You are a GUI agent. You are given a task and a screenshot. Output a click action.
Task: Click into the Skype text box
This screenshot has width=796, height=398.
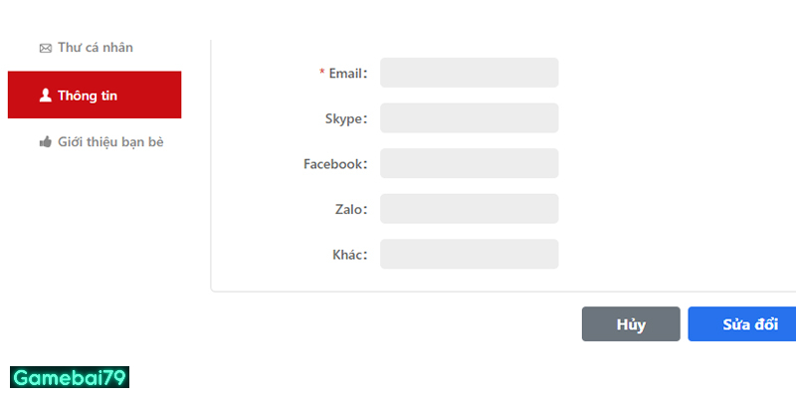(469, 118)
